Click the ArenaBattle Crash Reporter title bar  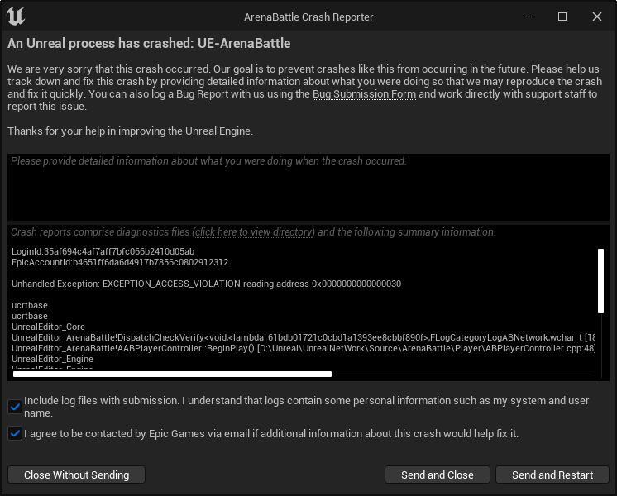308,17
